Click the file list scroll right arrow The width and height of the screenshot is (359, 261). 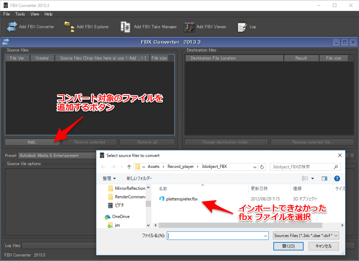click(x=342, y=225)
